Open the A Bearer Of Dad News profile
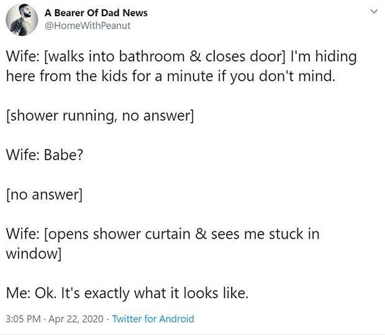This screenshot has height=335, width=385. click(96, 13)
